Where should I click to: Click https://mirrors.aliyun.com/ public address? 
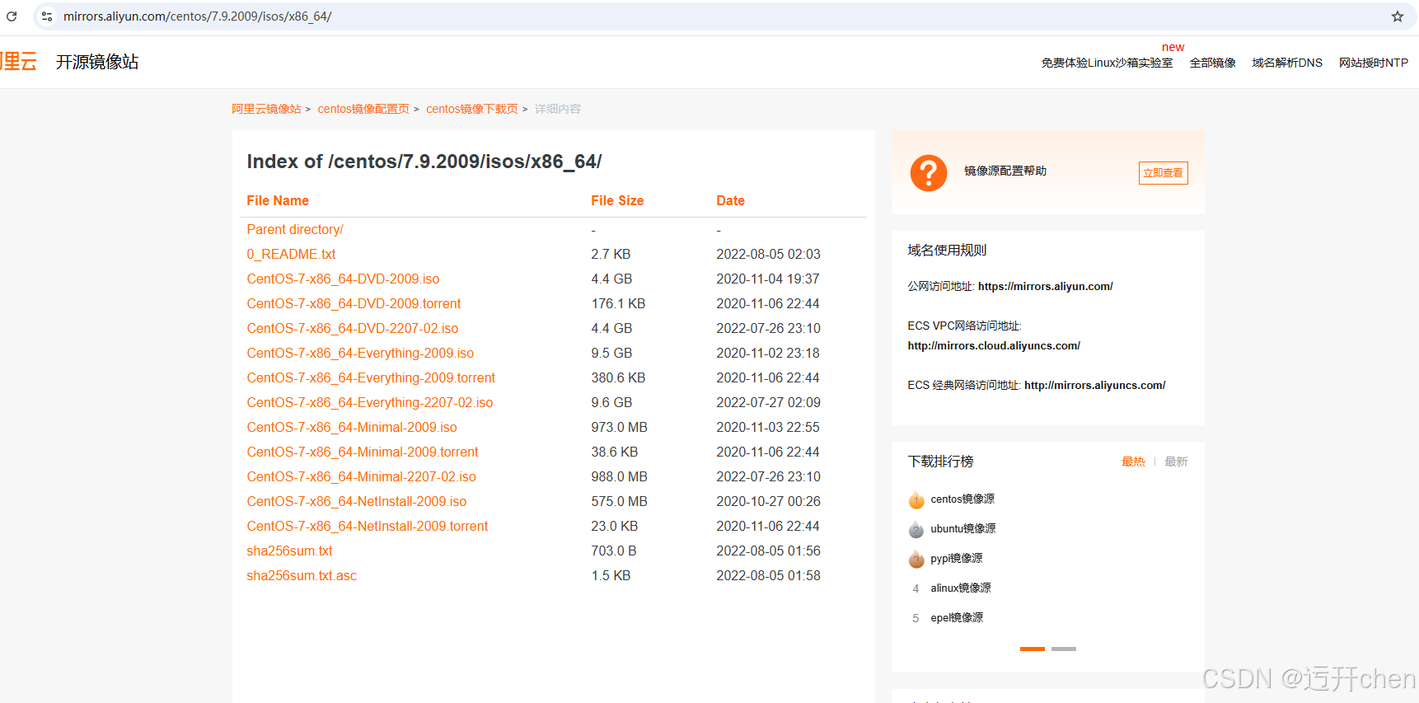1045,287
